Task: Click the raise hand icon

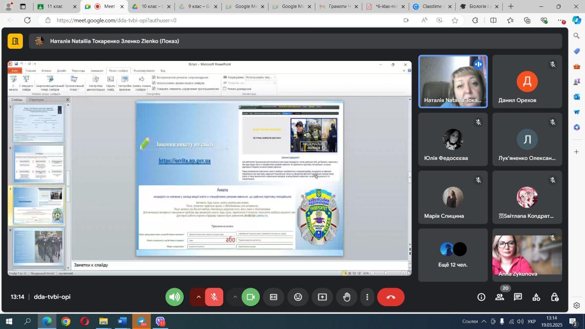Action: coord(347,297)
